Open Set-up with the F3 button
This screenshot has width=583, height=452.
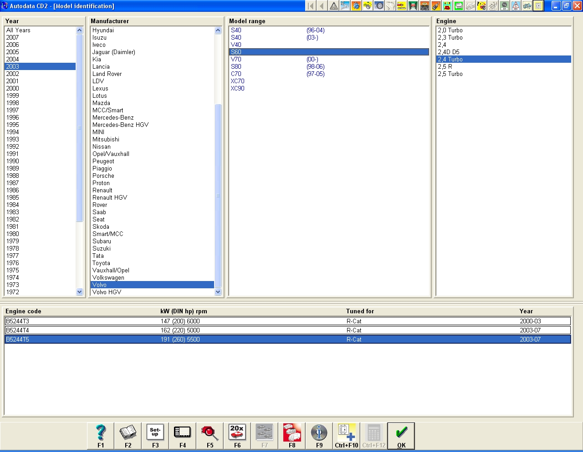pos(155,436)
